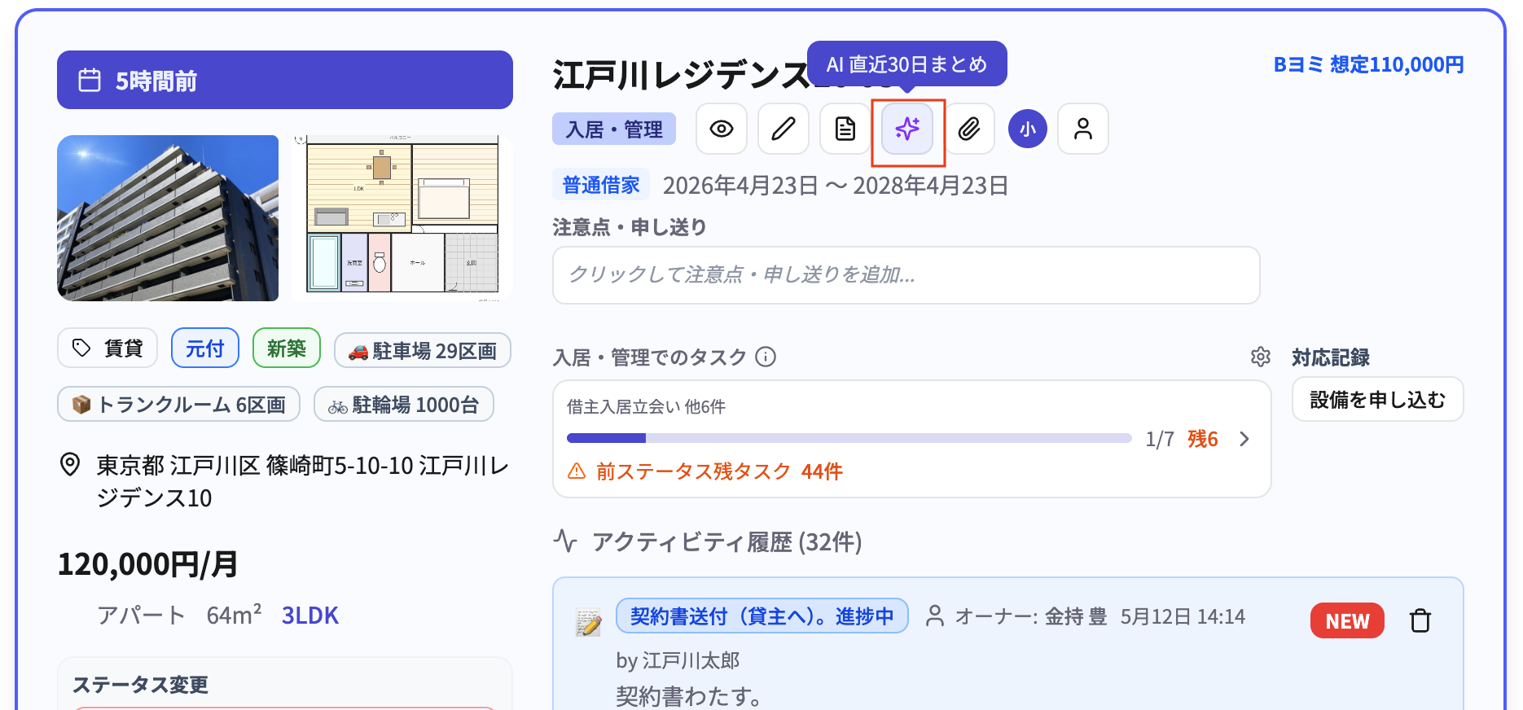Click the warning triangle icon
Image resolution: width=1523 pixels, height=710 pixels.
click(577, 471)
